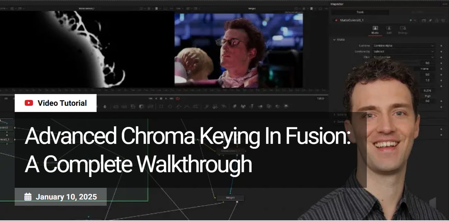Image resolution: width=449 pixels, height=221 pixels.
Task: Open the Combine dropdown showing Combine Alpha
Action: (x=403, y=46)
